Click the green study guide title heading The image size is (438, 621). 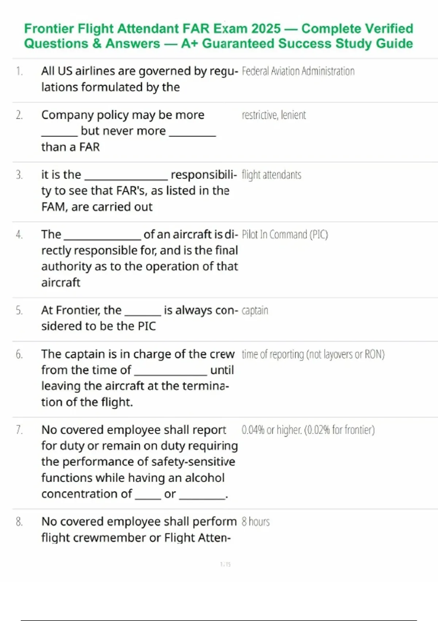(x=218, y=36)
